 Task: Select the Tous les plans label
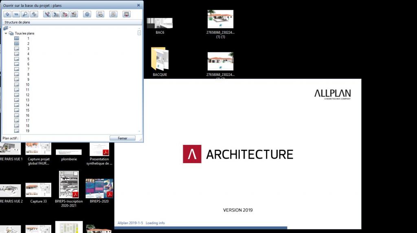coord(24,33)
